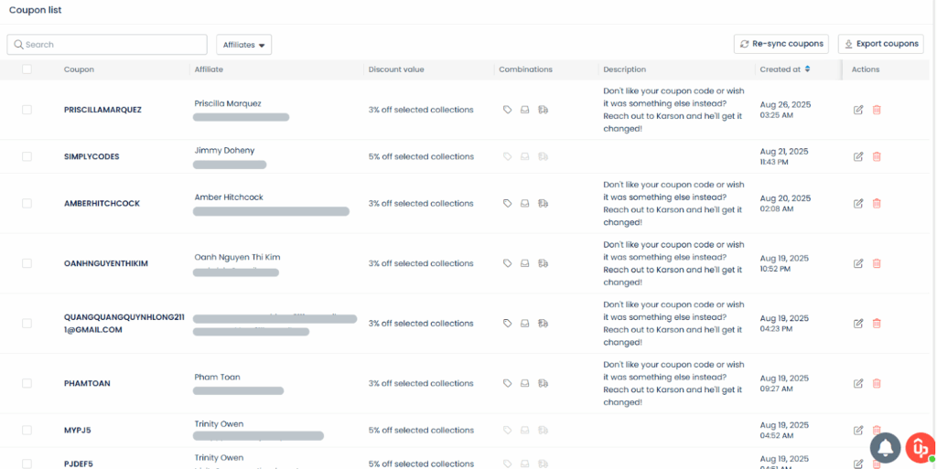Screen dimensions: 937x469
Task: Open the red UpPromote chat widget
Action: (x=921, y=448)
